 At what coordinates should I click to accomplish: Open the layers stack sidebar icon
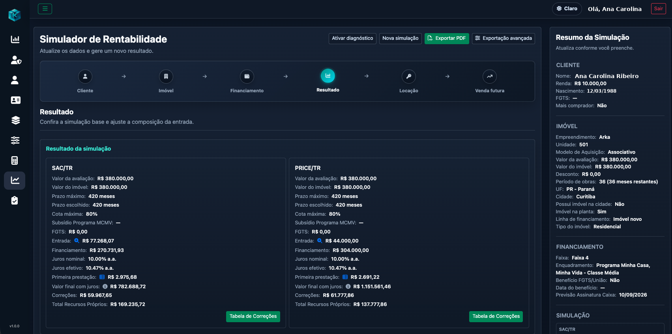[15, 120]
